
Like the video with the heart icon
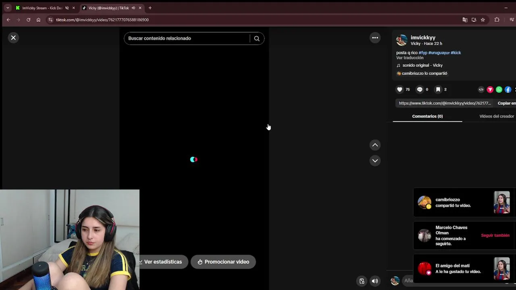399,89
